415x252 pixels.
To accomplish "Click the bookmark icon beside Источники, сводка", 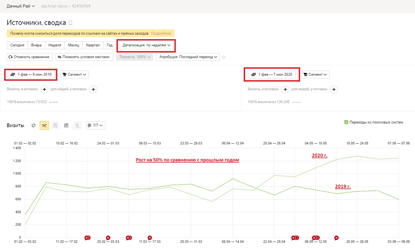I will (x=70, y=23).
